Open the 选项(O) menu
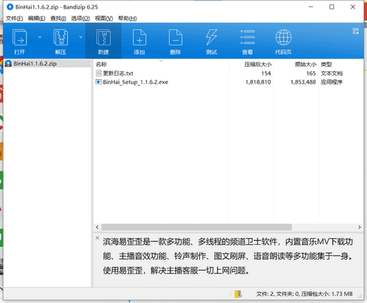Screen dimensions: 367x303 coord(81,19)
